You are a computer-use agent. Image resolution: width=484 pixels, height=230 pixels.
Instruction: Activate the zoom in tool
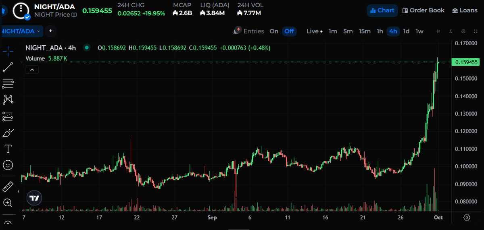coord(8,203)
